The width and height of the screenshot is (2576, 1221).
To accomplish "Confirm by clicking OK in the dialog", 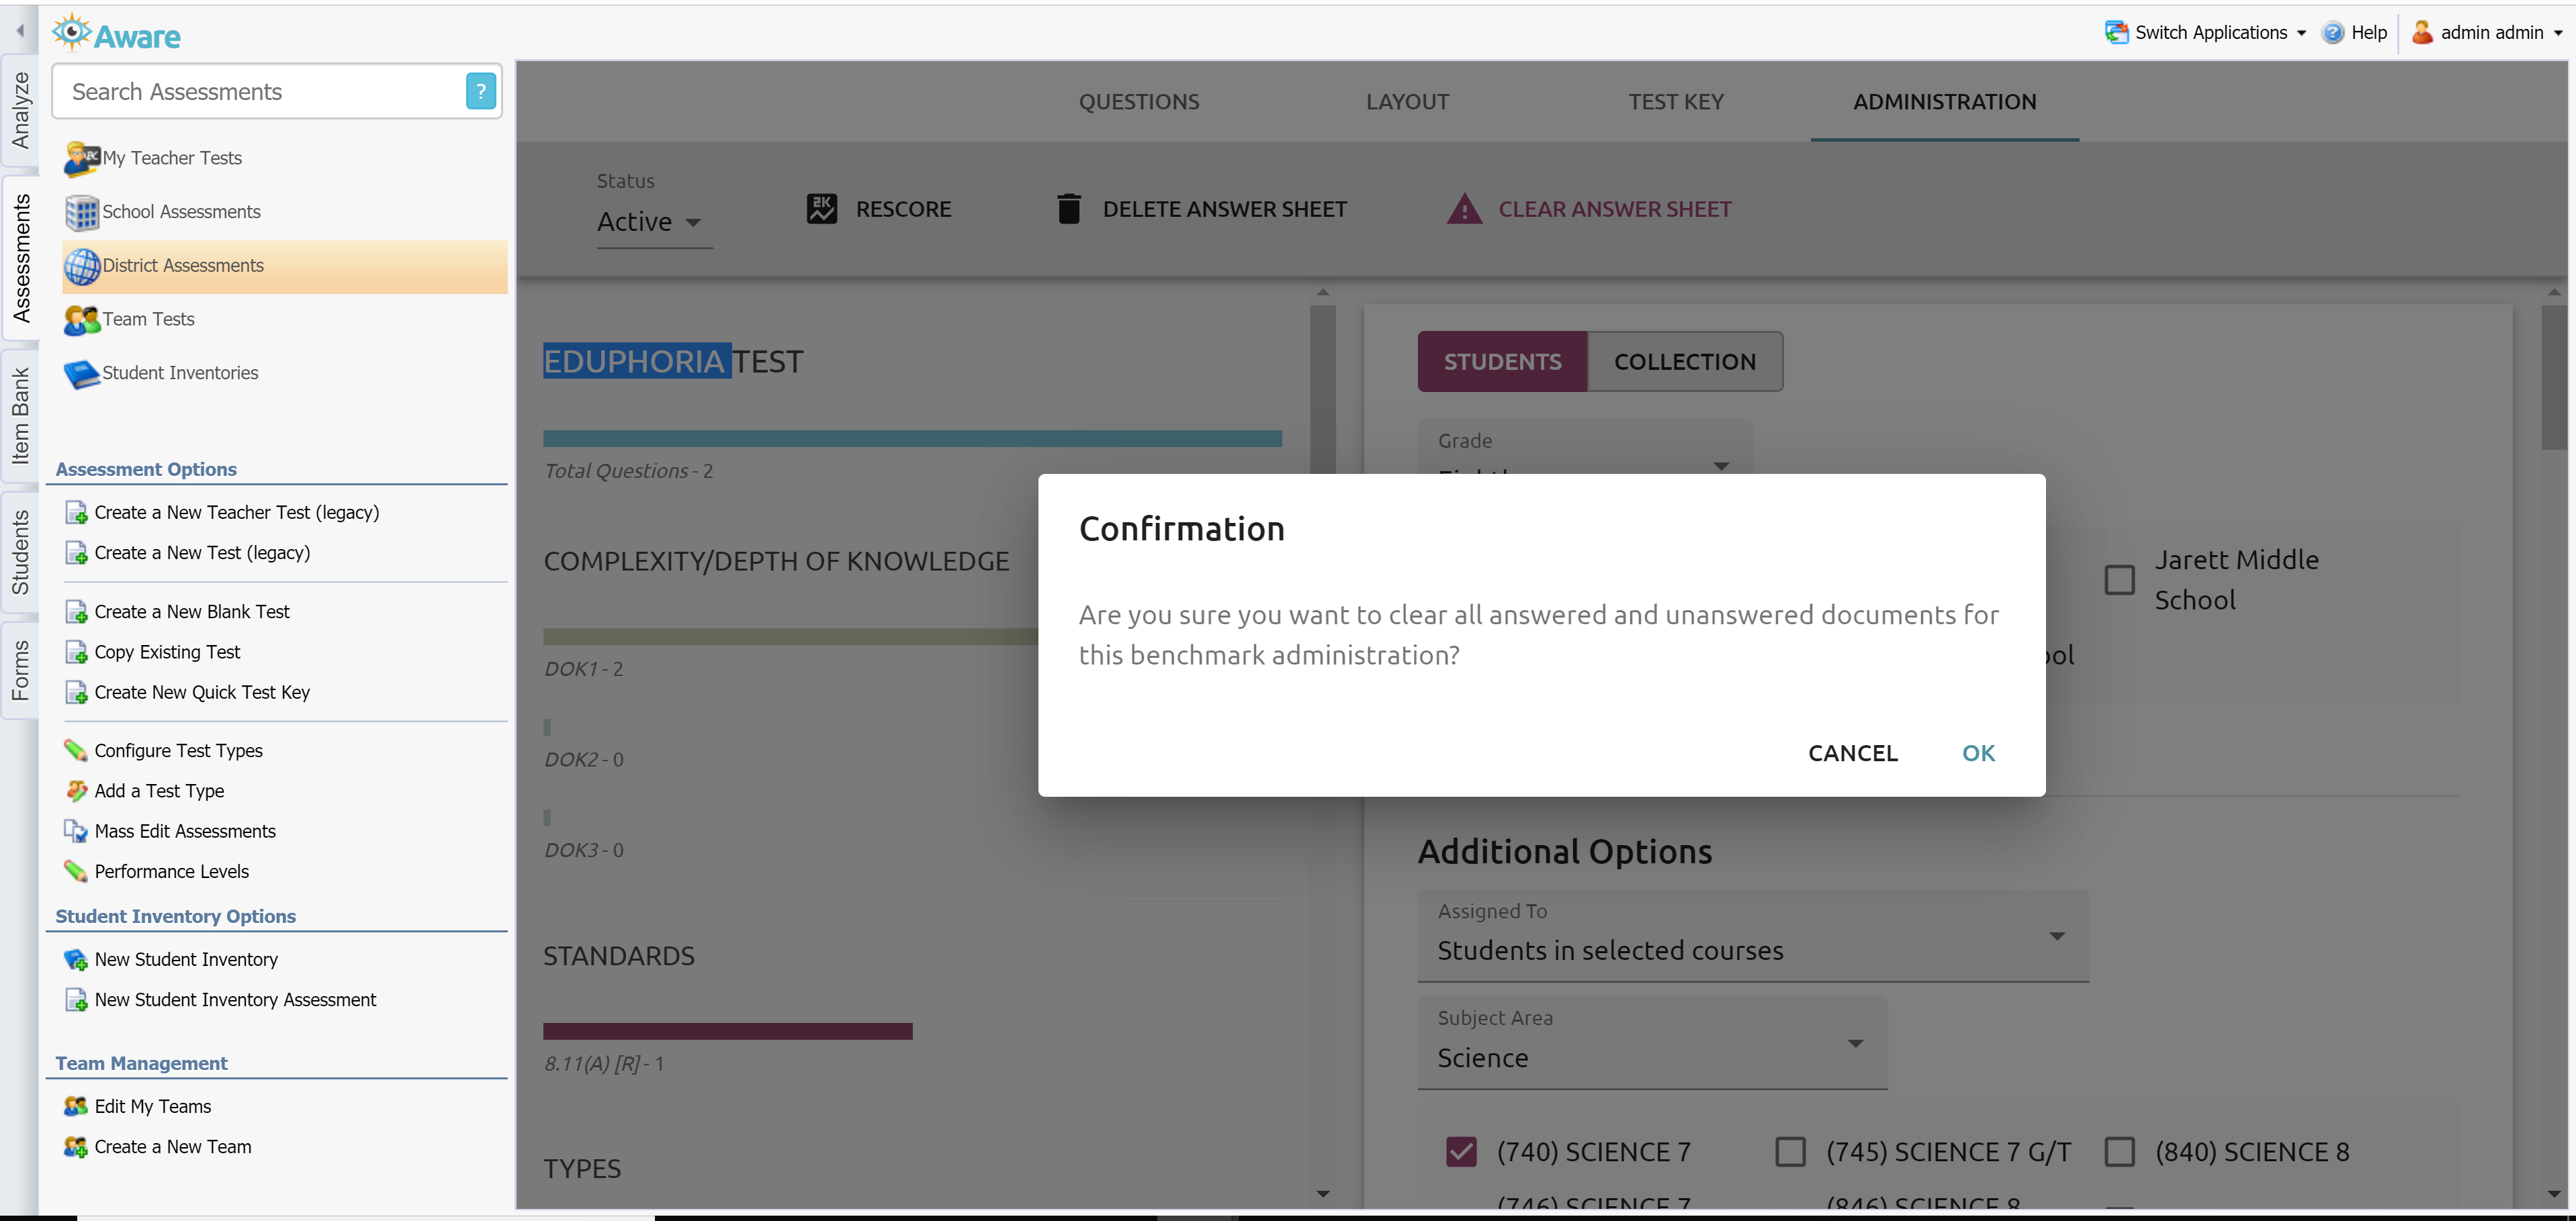I will [x=1978, y=752].
